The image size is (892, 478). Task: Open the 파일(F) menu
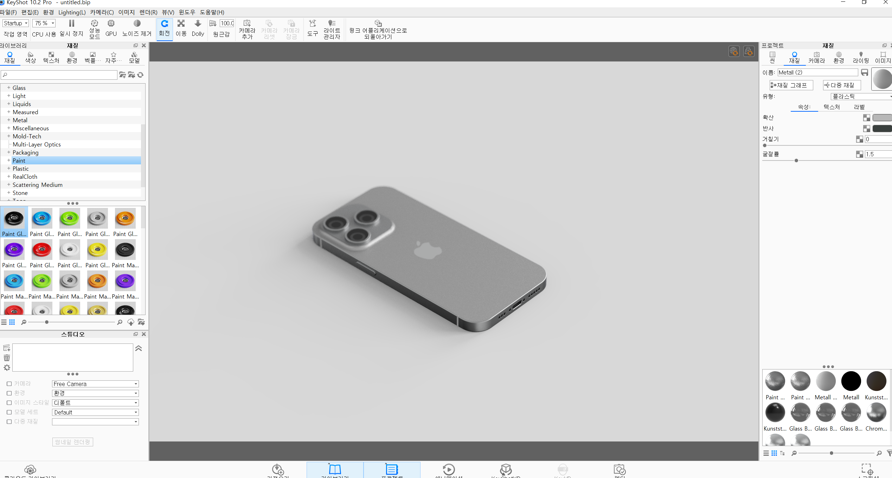click(8, 12)
